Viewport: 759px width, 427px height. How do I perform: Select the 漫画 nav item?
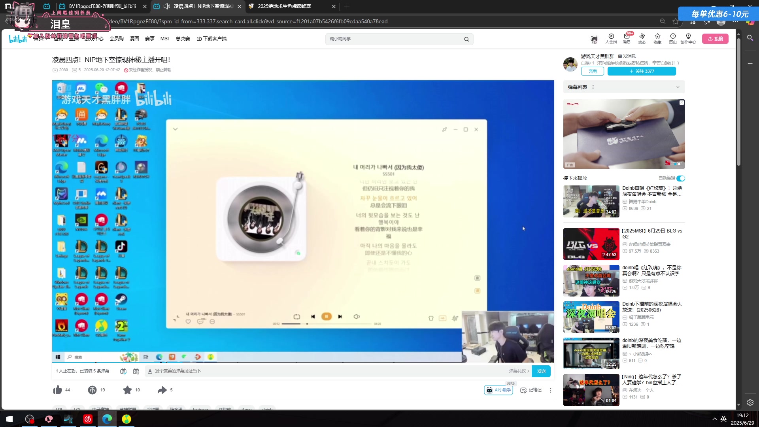point(134,39)
